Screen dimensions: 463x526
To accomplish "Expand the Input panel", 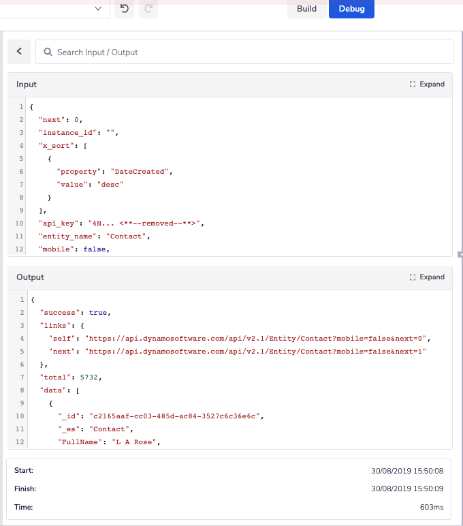I will 427,84.
